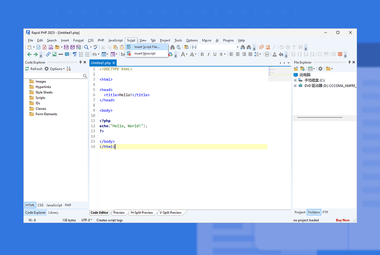The width and height of the screenshot is (380, 255).
Task: Switch to the Preview tab
Action: click(x=119, y=213)
